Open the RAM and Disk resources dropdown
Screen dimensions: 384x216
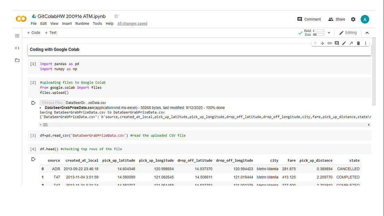coord(328,32)
